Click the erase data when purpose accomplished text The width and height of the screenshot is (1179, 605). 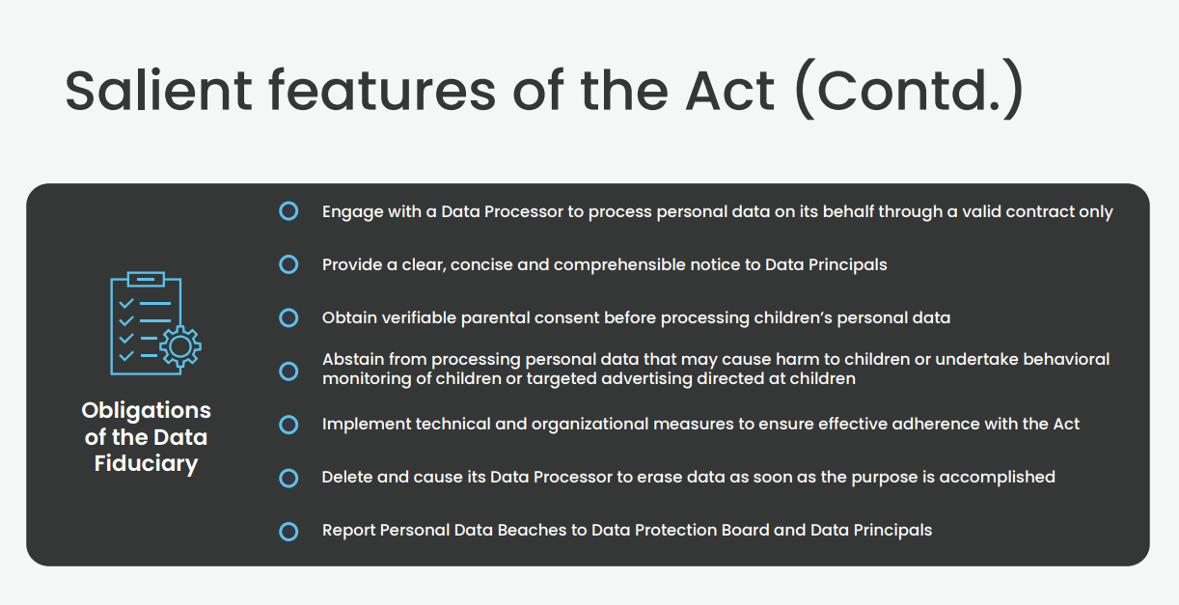689,477
